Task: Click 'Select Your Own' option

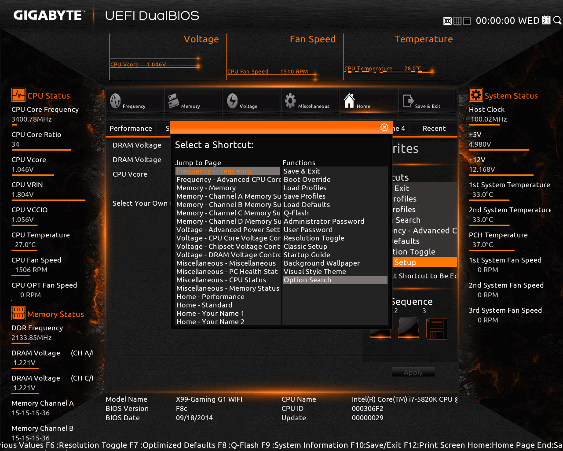Action: (x=140, y=203)
